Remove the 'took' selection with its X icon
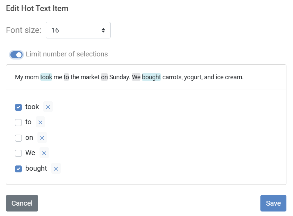 click(48, 107)
